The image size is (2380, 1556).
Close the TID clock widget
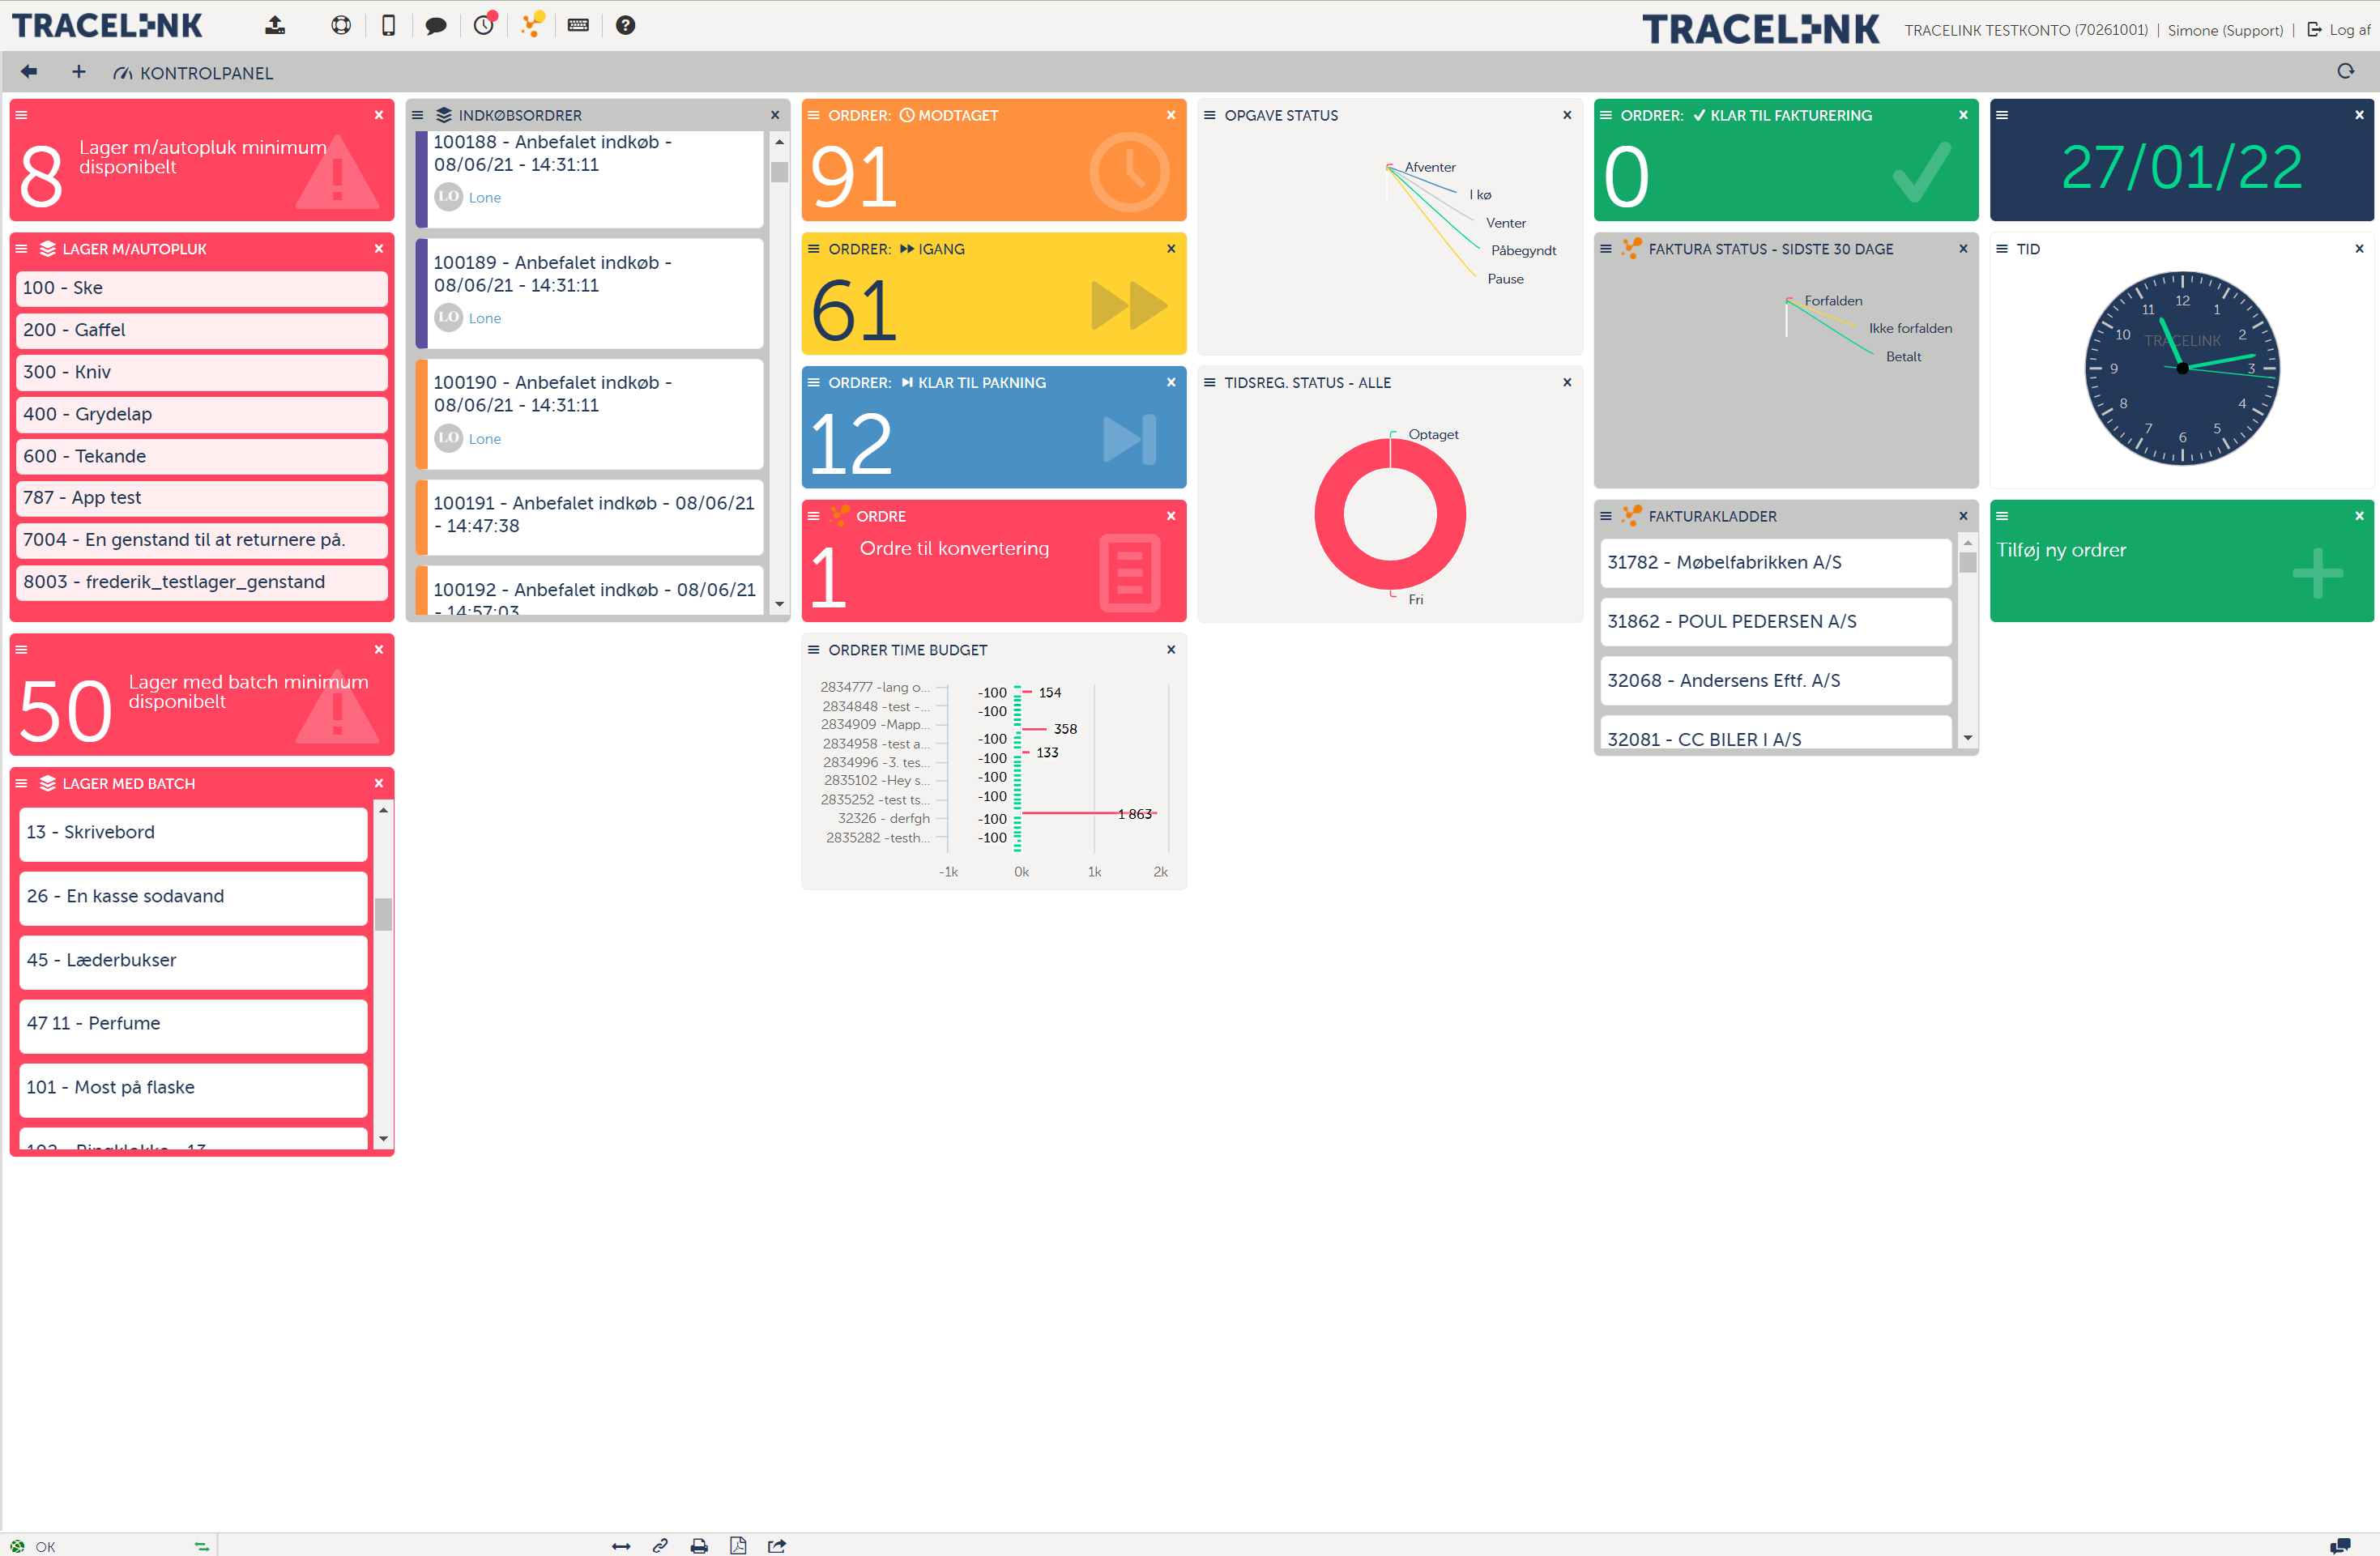tap(2359, 249)
